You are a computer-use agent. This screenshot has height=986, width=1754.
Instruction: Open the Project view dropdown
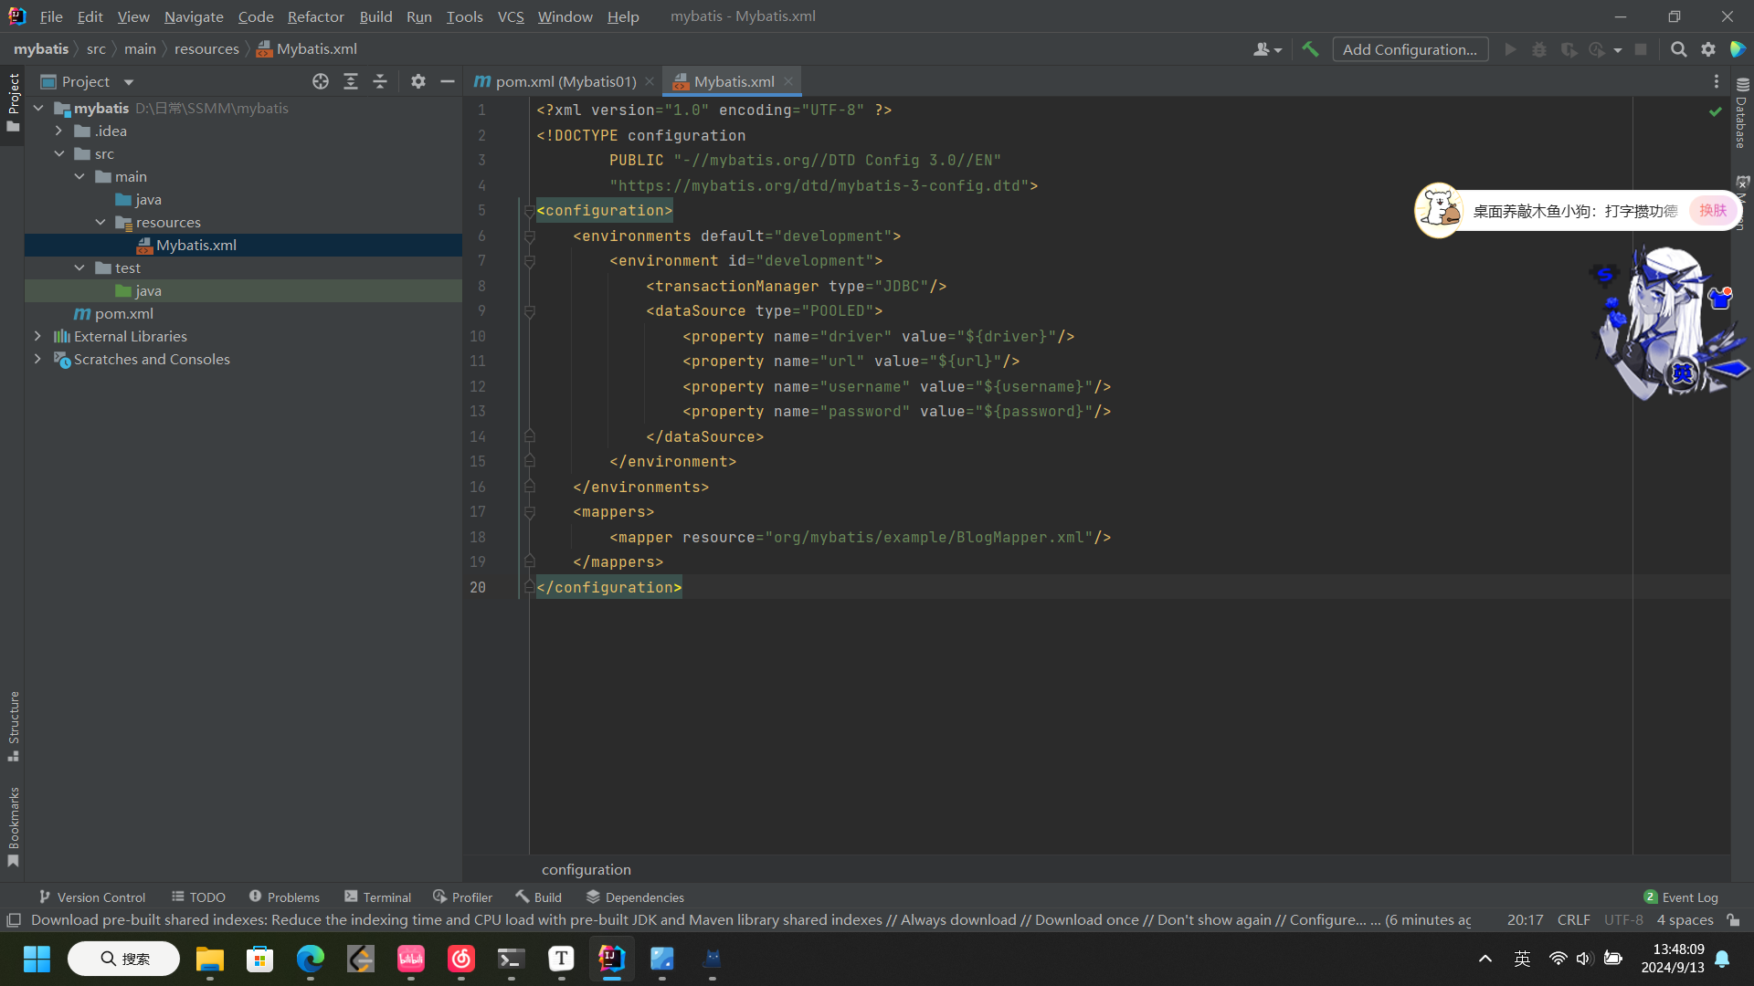(x=129, y=82)
